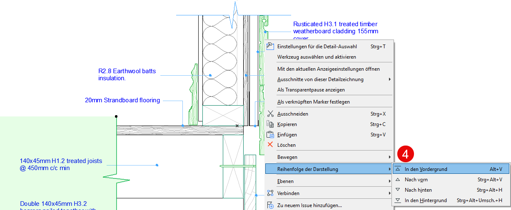Expand the Ebenen submenu arrow

[x=390, y=181]
